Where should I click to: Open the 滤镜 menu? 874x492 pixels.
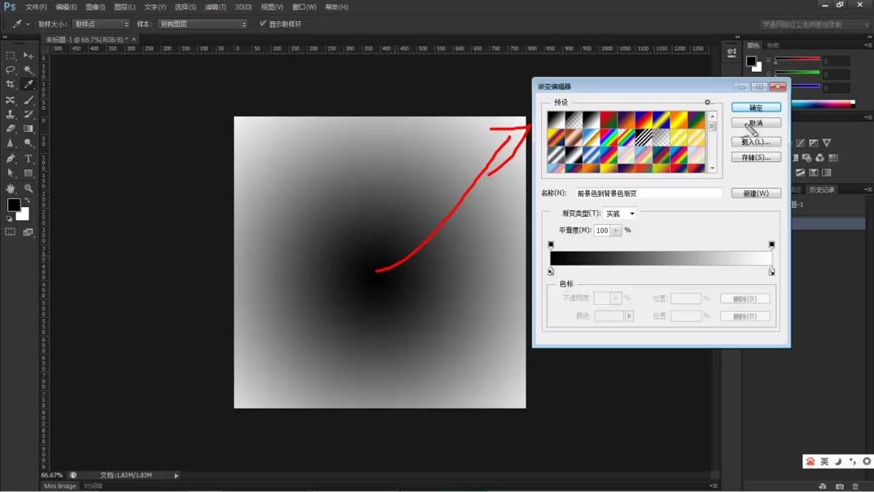(213, 7)
